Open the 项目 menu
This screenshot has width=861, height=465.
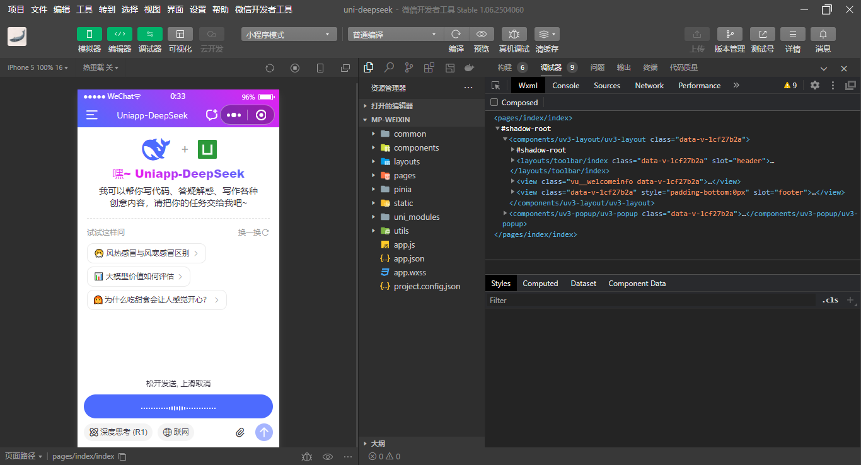(x=16, y=9)
